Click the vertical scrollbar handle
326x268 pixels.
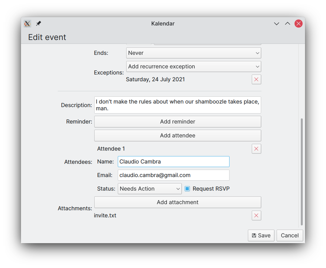(x=301, y=172)
